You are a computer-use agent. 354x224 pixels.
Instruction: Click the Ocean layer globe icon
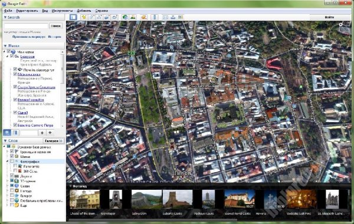[x=17, y=186]
